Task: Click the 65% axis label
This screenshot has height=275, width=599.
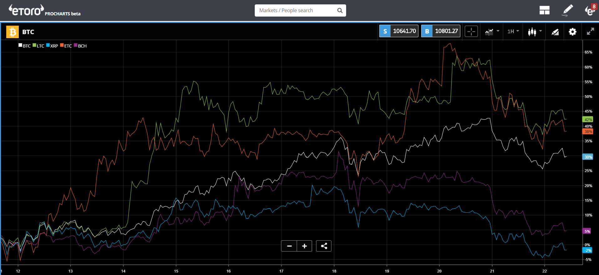Action: [x=588, y=52]
